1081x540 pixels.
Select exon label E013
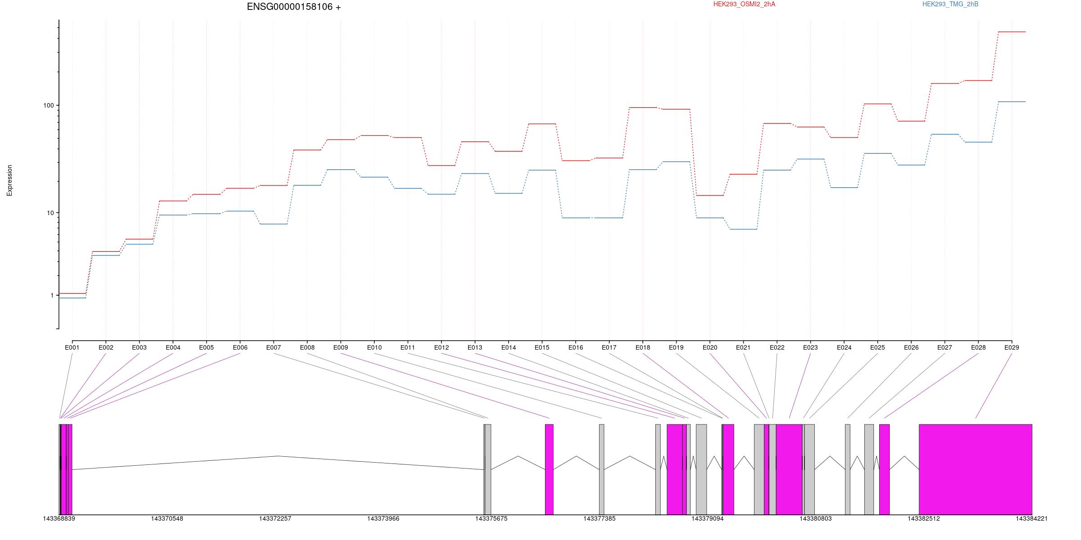(x=475, y=347)
